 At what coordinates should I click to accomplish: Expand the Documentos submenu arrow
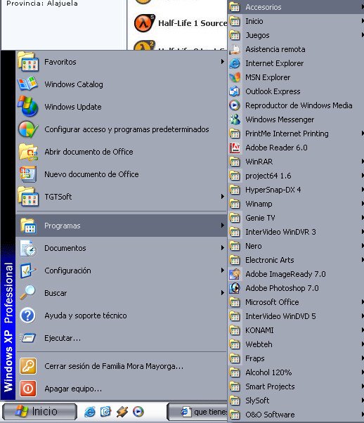point(222,247)
